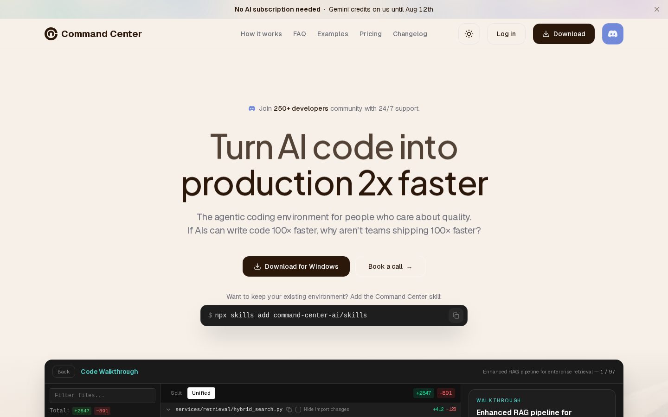Click the -891 deletions badge in diff toolbar

point(446,393)
